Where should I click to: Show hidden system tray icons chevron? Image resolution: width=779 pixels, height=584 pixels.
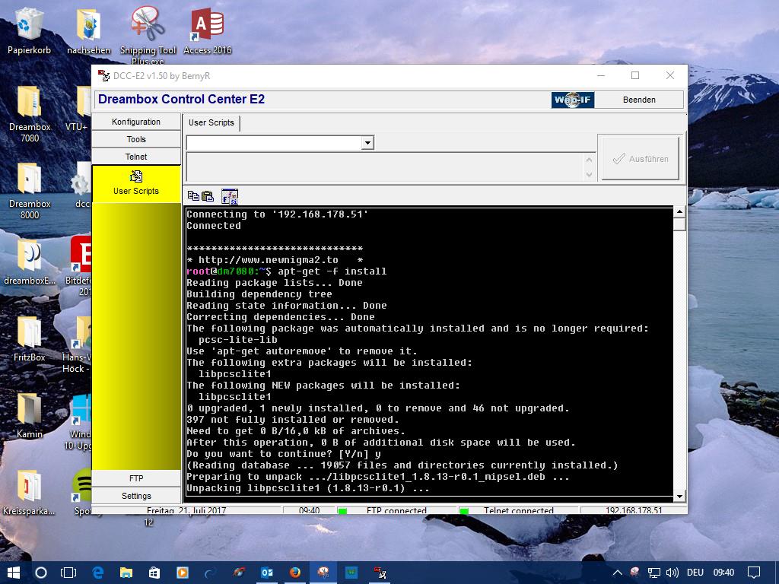[617, 573]
